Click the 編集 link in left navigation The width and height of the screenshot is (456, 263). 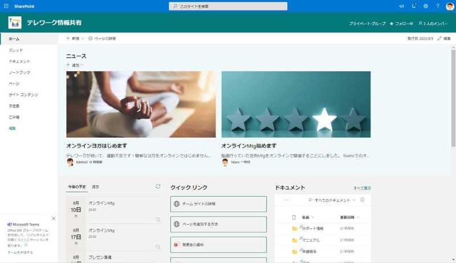12,128
